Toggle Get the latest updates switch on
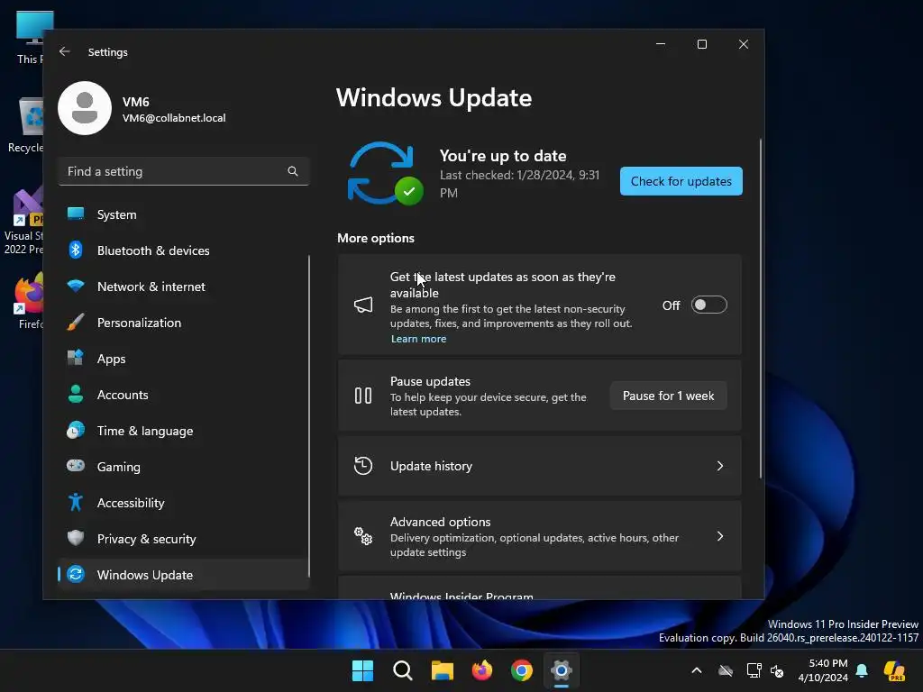This screenshot has width=923, height=692. pos(709,305)
